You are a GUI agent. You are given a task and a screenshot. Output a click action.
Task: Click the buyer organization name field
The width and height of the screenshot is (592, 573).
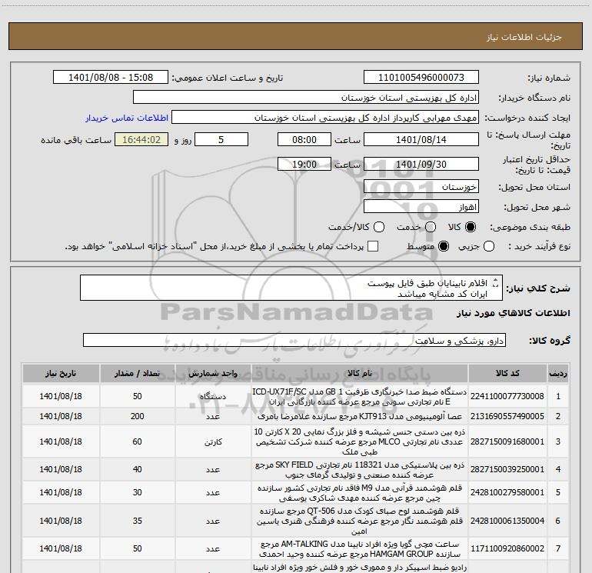(306, 98)
